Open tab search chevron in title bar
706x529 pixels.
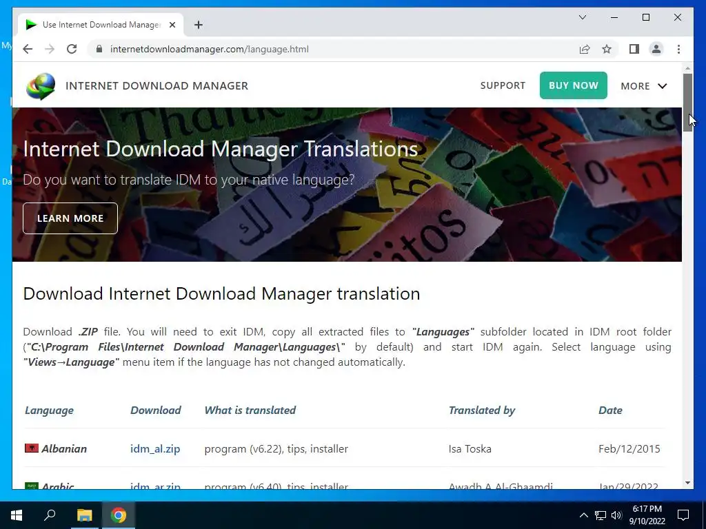(x=582, y=17)
